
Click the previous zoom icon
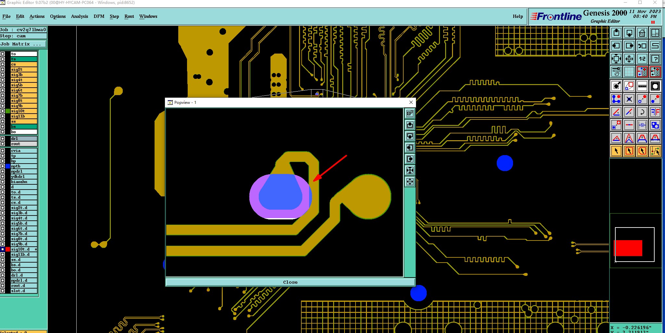click(642, 46)
